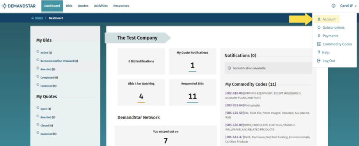Viewport: 359px width, 146px height.
Task: Open commodity code 005-135-59
Action: point(235,113)
